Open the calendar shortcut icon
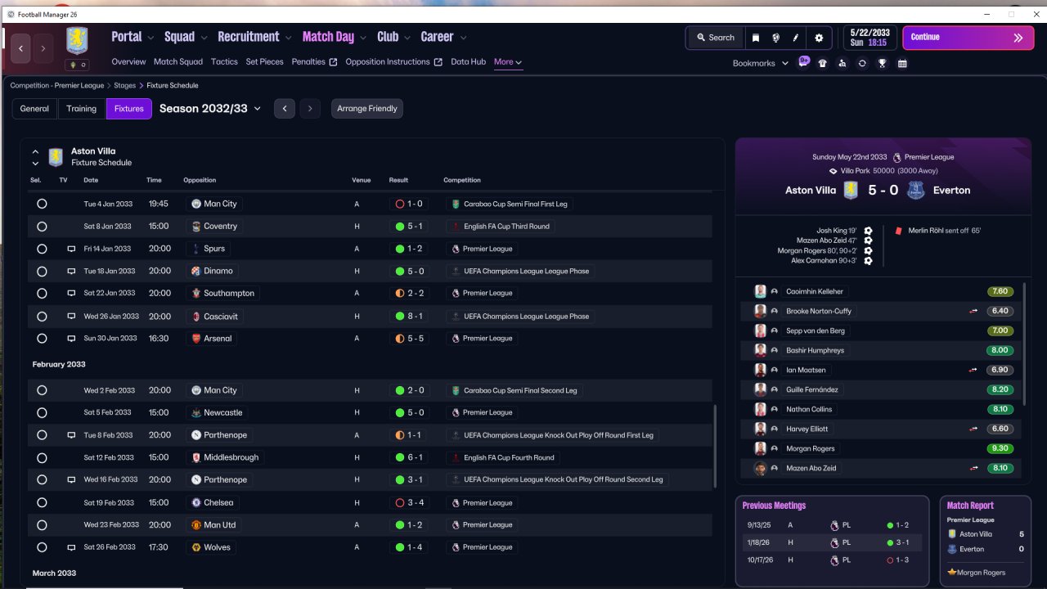Viewport: 1047px width, 589px height. [902, 63]
